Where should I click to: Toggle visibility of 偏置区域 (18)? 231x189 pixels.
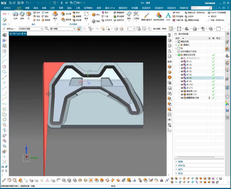pyautogui.click(x=182, y=98)
